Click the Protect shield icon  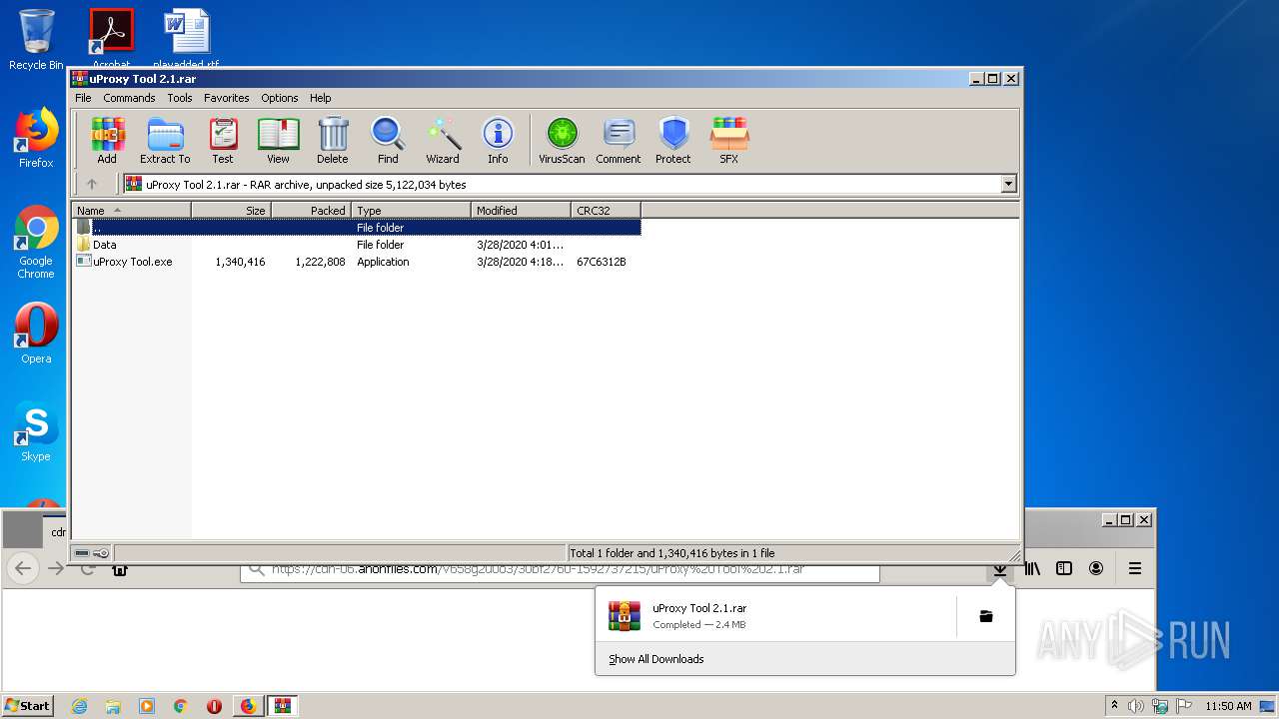click(673, 140)
